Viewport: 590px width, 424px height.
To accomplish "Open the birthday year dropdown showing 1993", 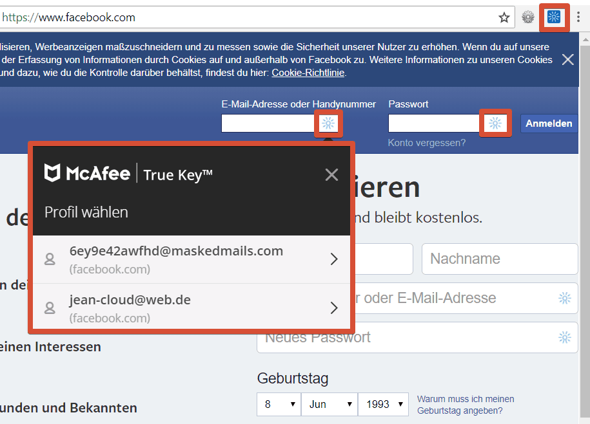I will (383, 405).
